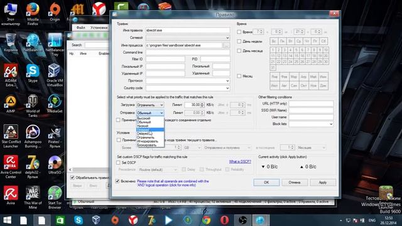Screen dimensions: 402x226
Task: Select the Skype desktop shortcut
Action: pos(33,73)
